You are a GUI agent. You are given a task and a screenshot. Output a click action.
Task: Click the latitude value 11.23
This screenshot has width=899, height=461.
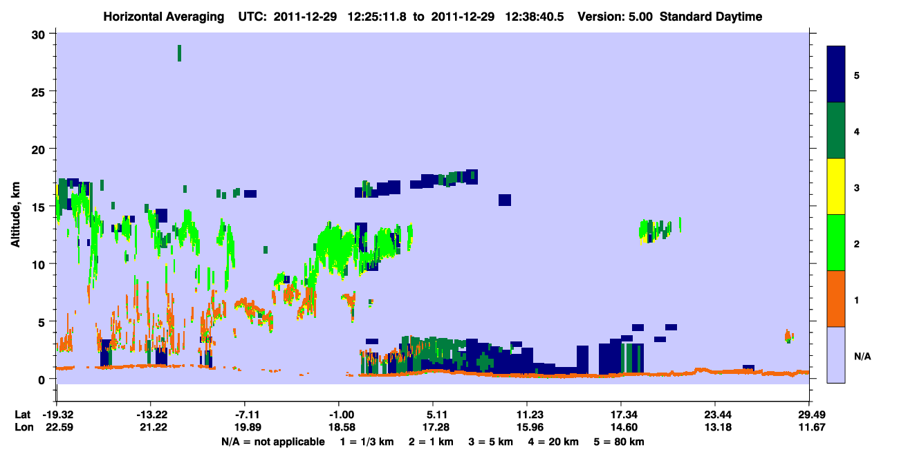[x=527, y=415]
